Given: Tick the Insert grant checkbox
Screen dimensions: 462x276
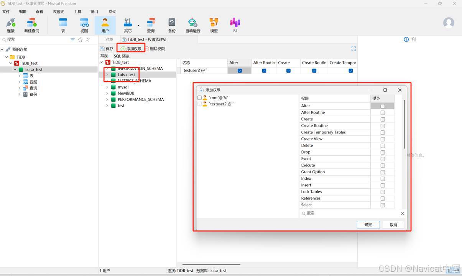Looking at the screenshot, I should [383, 185].
